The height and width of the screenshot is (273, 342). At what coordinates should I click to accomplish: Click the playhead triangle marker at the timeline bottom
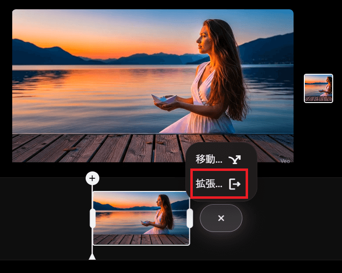coord(92,256)
